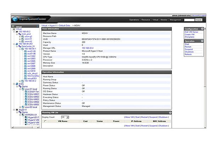Click the ESXi-VM01 VM icon
217x142 pixels.
[x=26, y=94]
